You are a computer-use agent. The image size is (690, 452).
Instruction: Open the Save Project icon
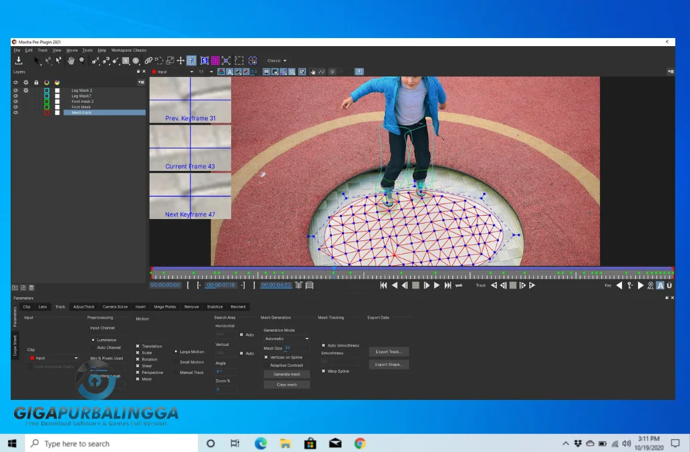point(19,61)
